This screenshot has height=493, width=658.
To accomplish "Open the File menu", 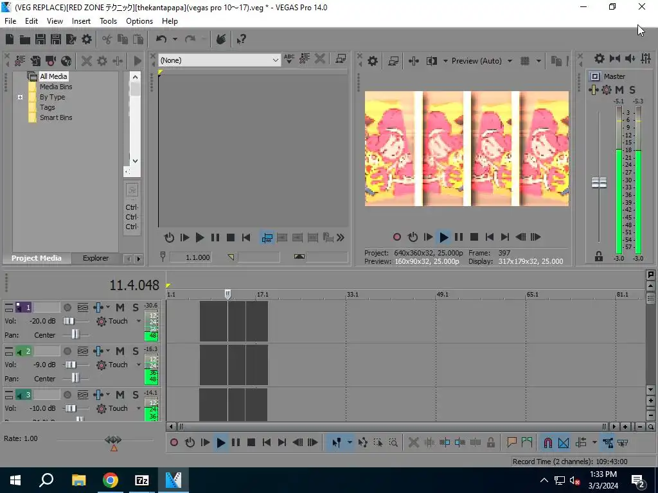I will [10, 21].
